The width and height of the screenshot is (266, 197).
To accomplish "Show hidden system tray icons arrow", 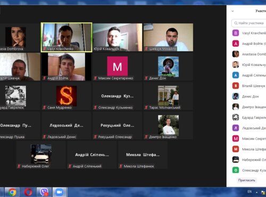I will [256, 192].
